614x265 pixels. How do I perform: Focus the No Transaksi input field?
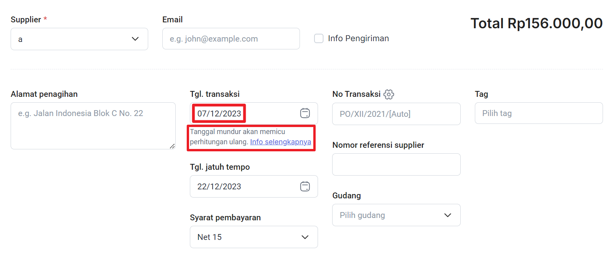tap(396, 114)
